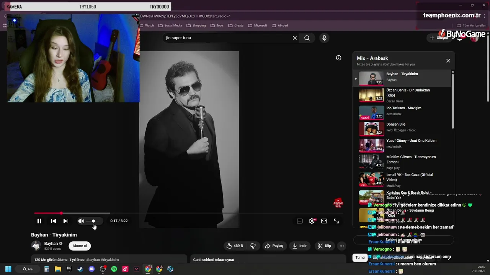The width and height of the screenshot is (490, 275).
Task: Download the video with İndir
Action: [299, 246]
